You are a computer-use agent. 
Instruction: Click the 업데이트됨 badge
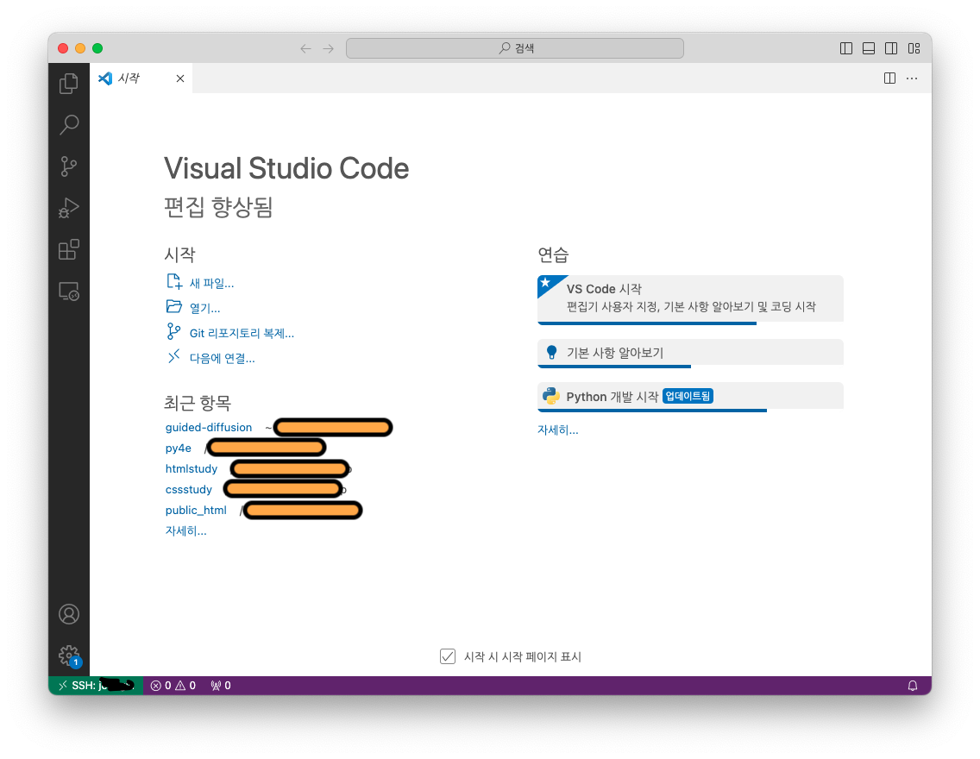tap(688, 396)
